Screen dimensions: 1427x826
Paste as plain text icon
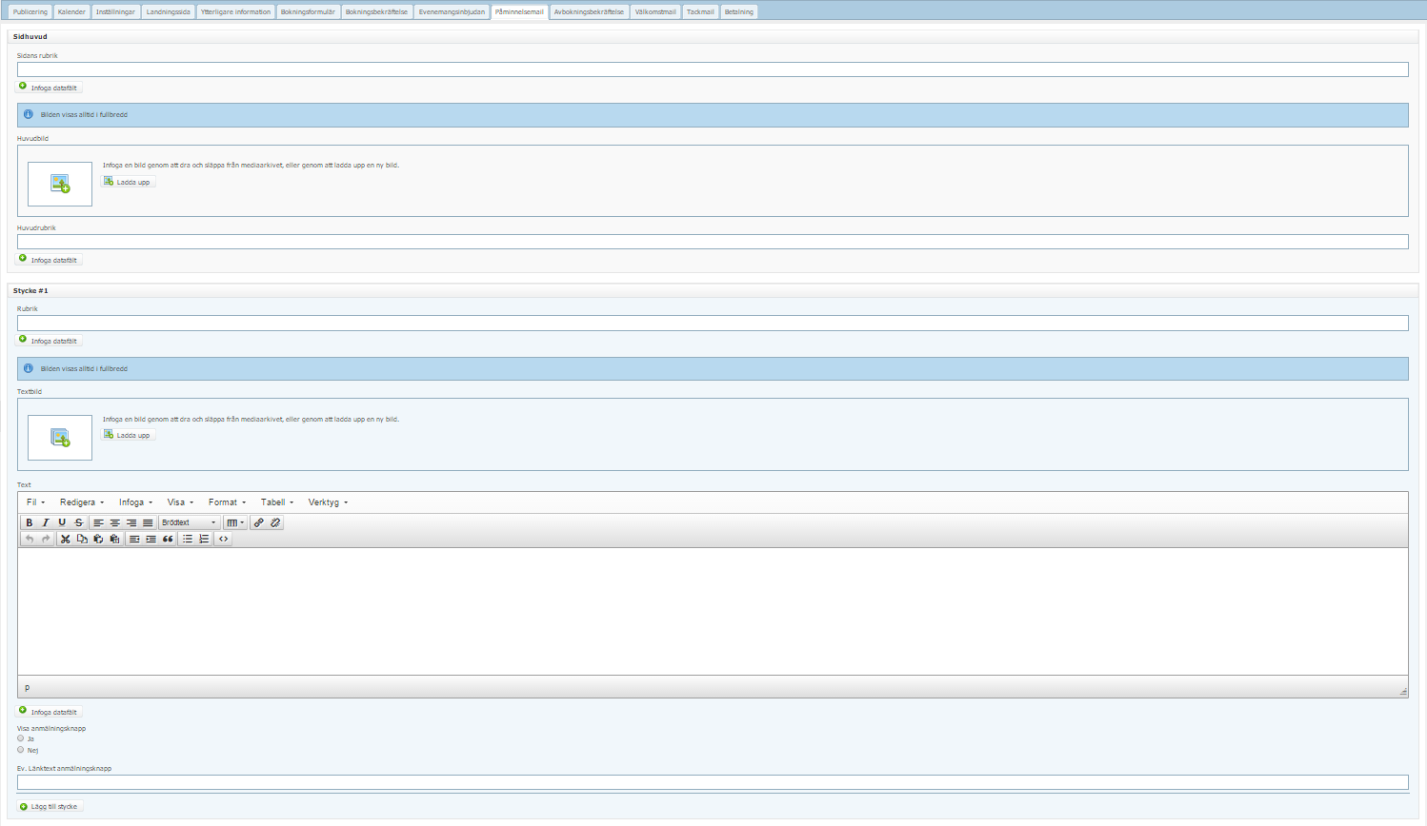(114, 539)
